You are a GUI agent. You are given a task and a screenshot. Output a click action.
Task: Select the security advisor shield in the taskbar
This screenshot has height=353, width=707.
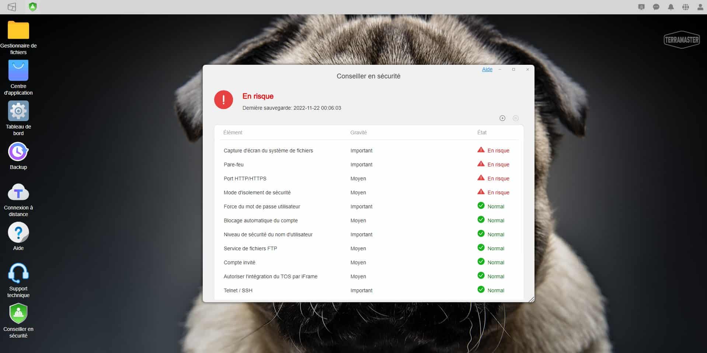33,7
